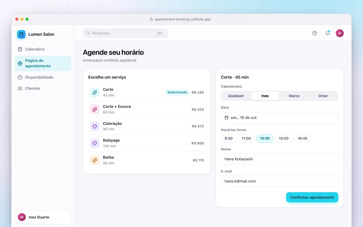
Task: Click the globe icon beside Página de agendamento
Action: pyautogui.click(x=20, y=63)
